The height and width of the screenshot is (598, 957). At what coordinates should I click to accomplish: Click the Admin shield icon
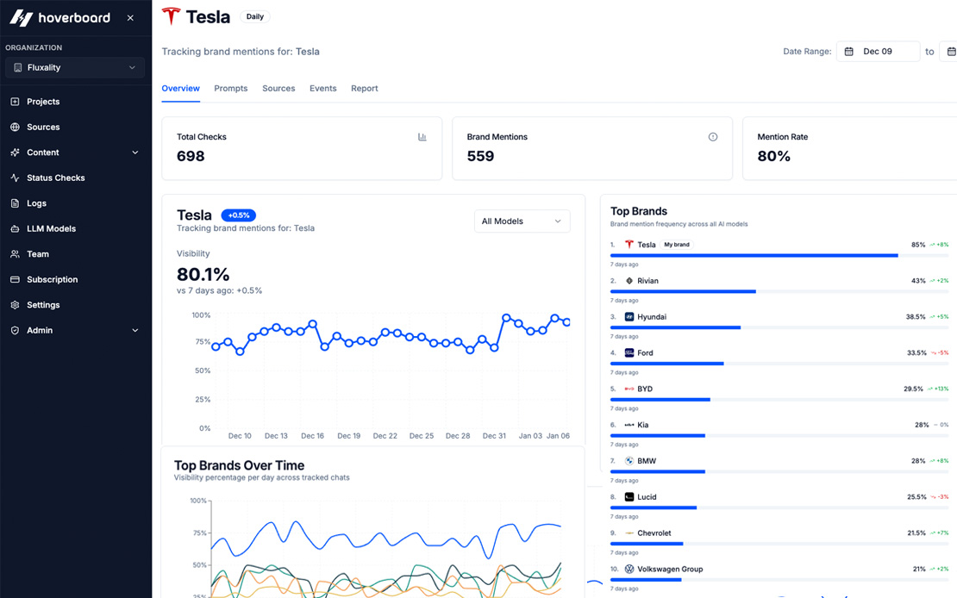pyautogui.click(x=16, y=330)
